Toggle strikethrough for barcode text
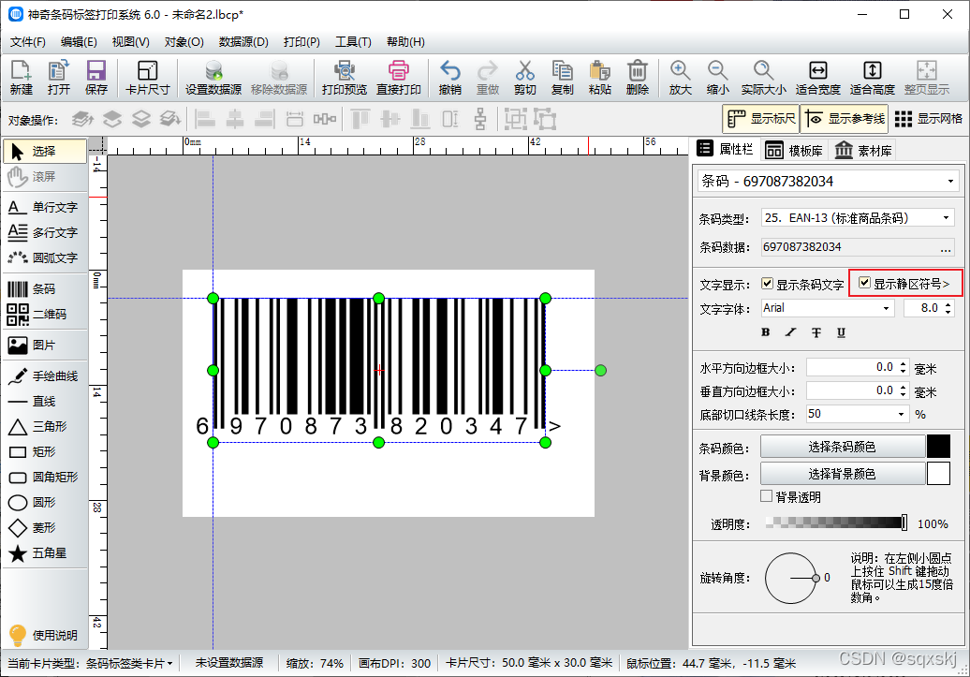Image resolution: width=970 pixels, height=677 pixels. pos(816,332)
